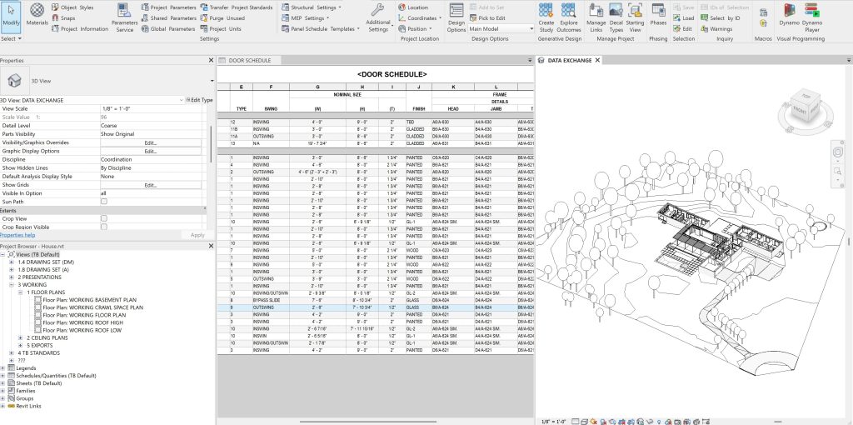Switch to the DATA EXCHANGE view tab

click(x=570, y=61)
